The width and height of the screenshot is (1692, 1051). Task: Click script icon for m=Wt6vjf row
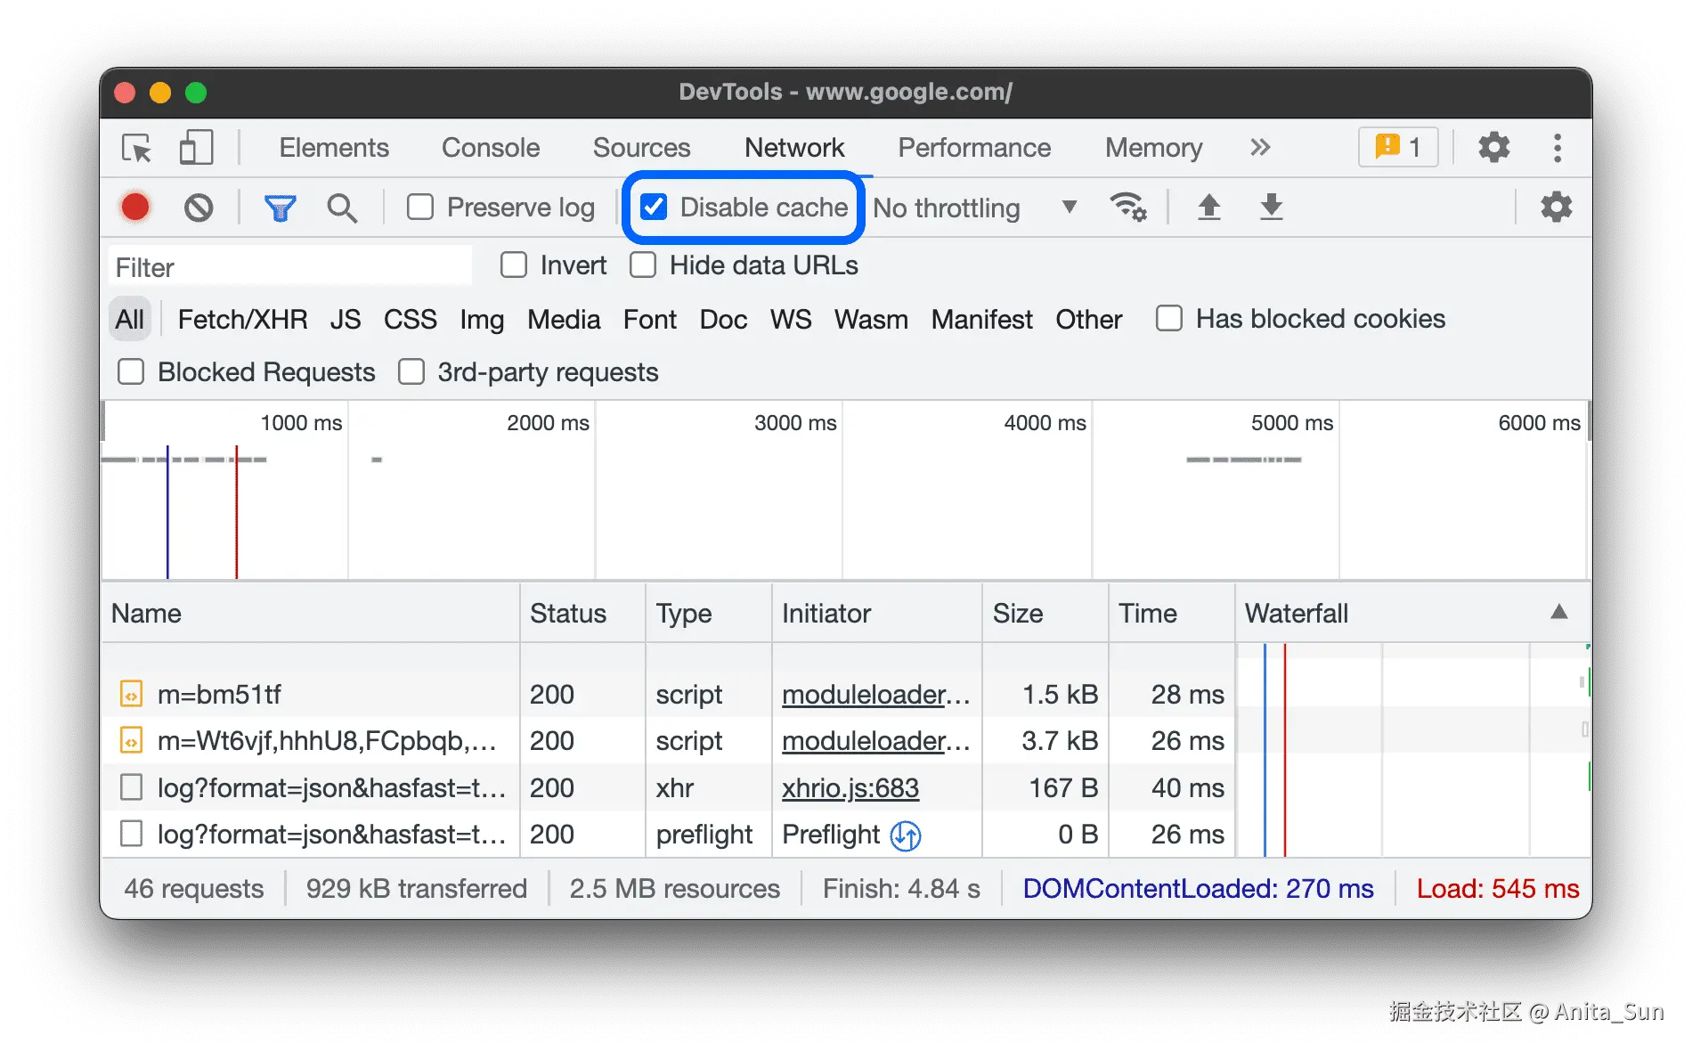click(x=131, y=740)
